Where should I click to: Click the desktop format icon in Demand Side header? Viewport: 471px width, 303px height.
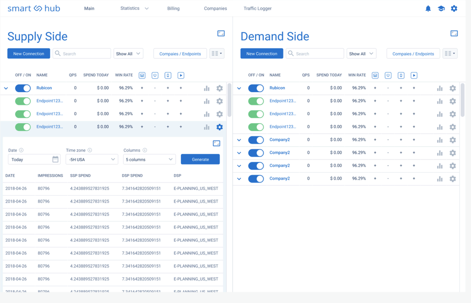pos(388,75)
